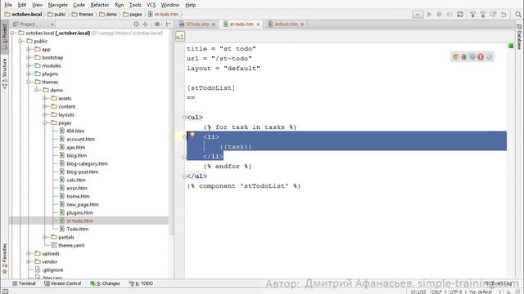Click Collapse All icon in Project panel
Viewport: 524px width, 294px height.
click(x=146, y=24)
